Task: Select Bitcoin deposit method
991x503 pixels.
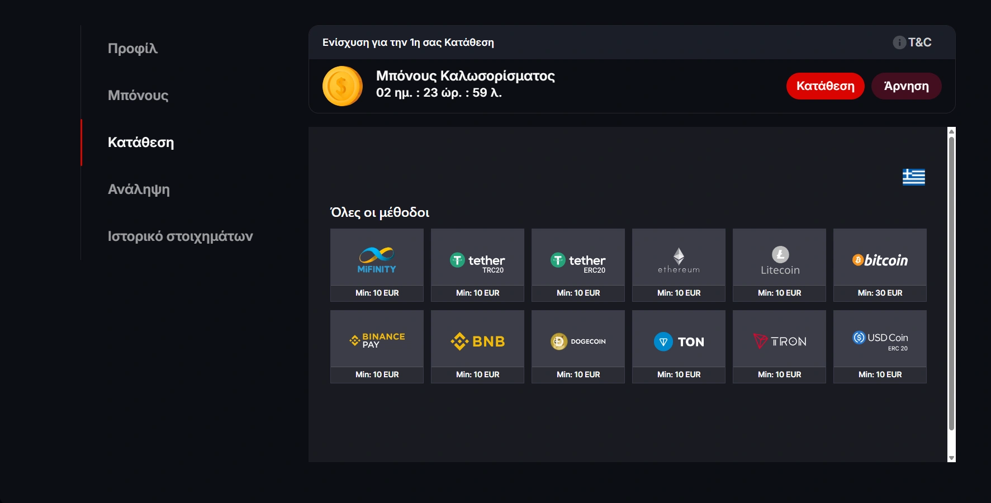Action: [x=880, y=265]
